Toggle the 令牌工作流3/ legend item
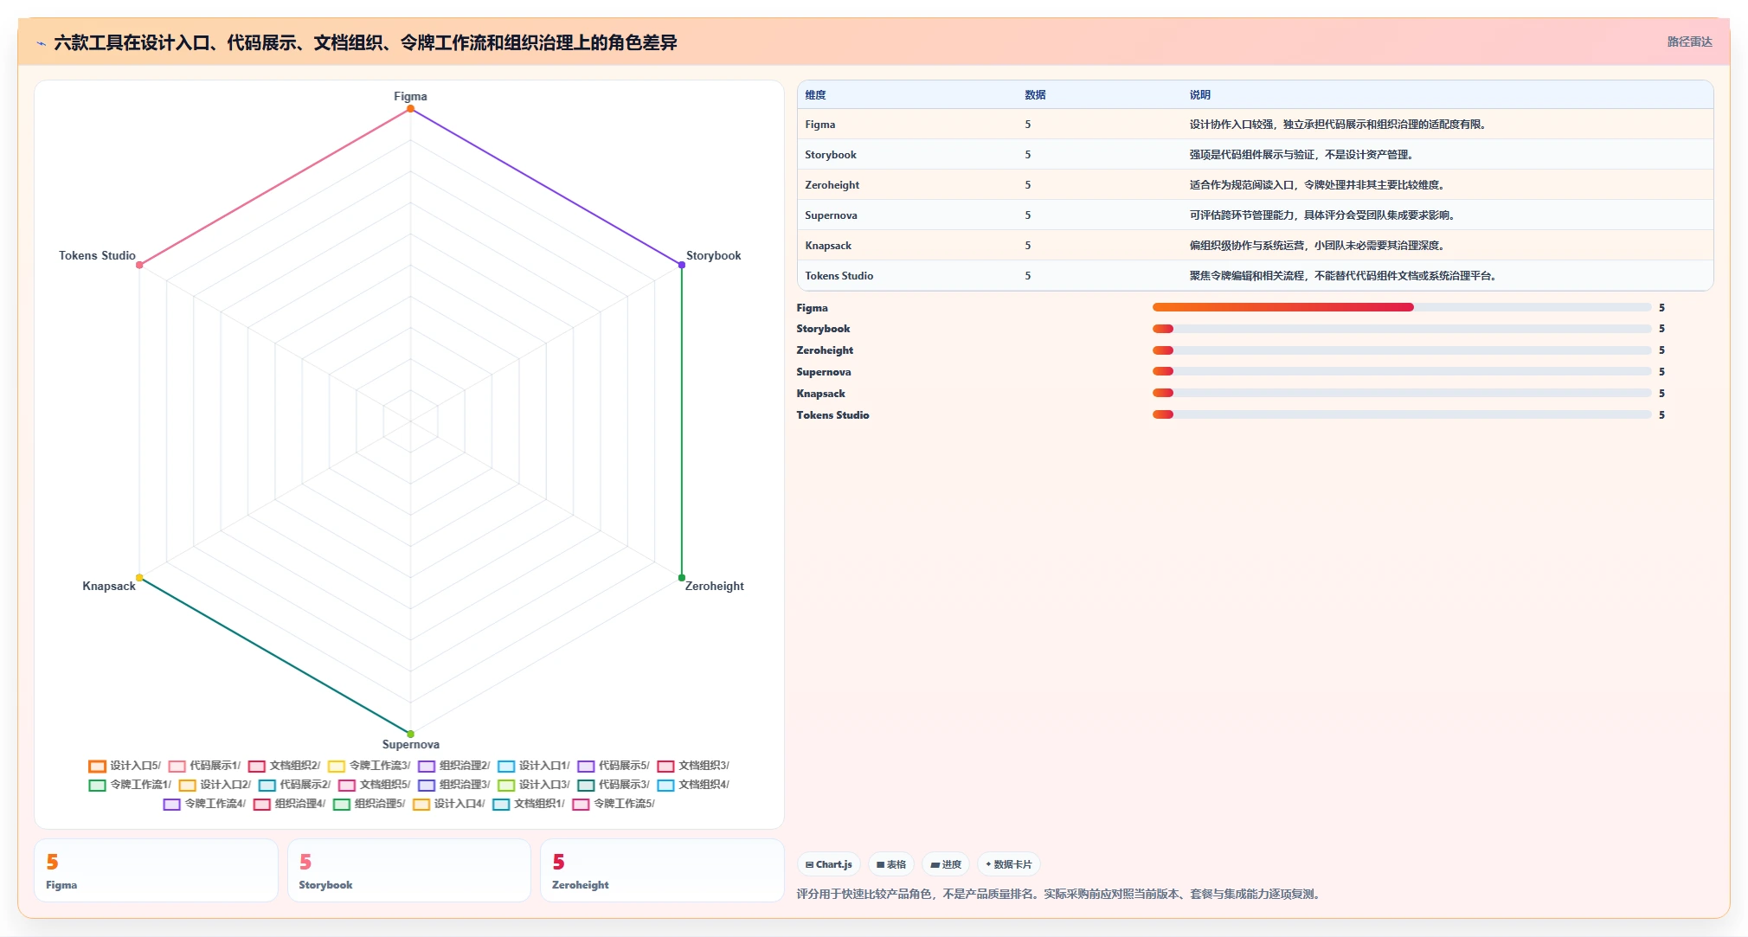Viewport: 1748px width, 937px height. (x=370, y=766)
